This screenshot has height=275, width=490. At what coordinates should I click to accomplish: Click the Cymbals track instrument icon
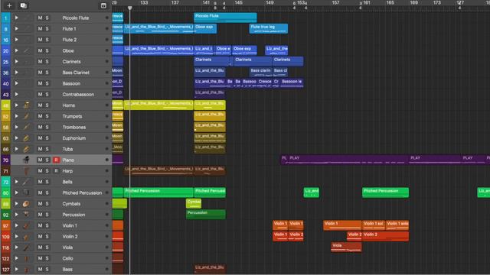pos(26,203)
